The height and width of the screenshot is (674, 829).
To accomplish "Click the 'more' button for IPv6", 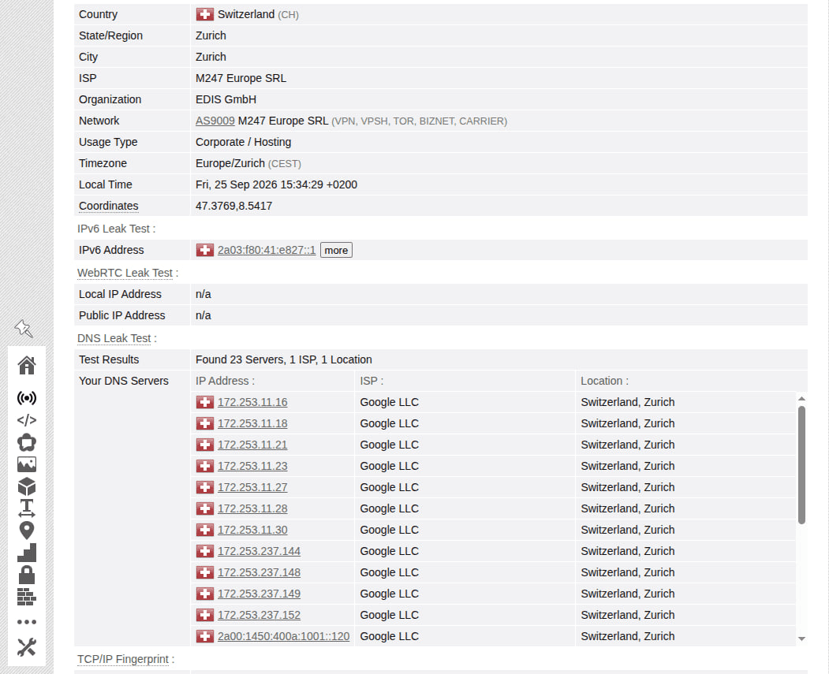I will tap(336, 250).
